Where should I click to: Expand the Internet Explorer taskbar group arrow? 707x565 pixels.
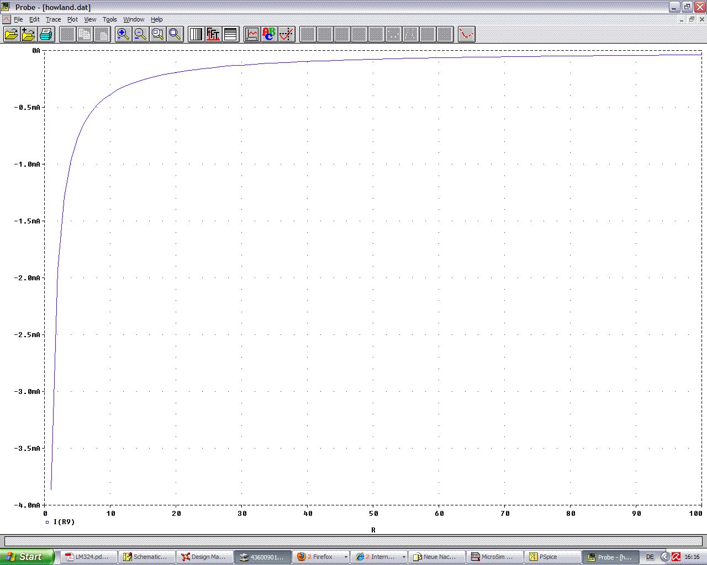404,557
